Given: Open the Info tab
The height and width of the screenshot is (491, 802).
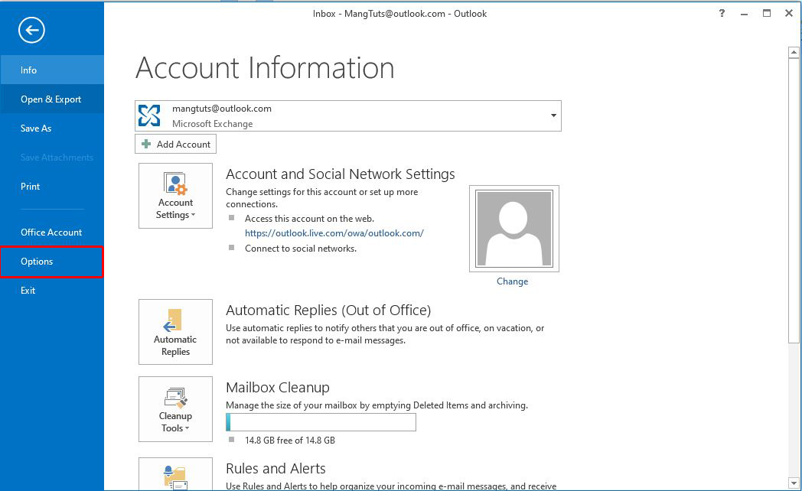Looking at the screenshot, I should pyautogui.click(x=52, y=70).
